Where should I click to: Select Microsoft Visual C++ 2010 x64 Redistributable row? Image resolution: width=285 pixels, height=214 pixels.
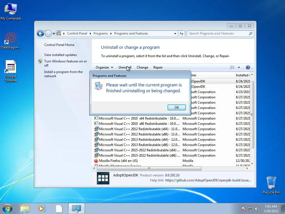pos(172,118)
